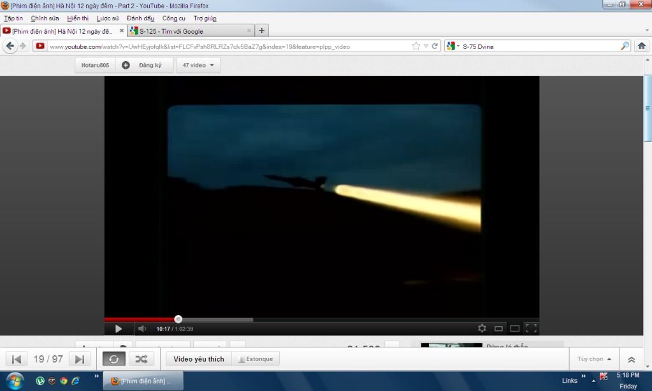Expand the playlist bar with the double chevron
This screenshot has height=391, width=652.
point(631,359)
